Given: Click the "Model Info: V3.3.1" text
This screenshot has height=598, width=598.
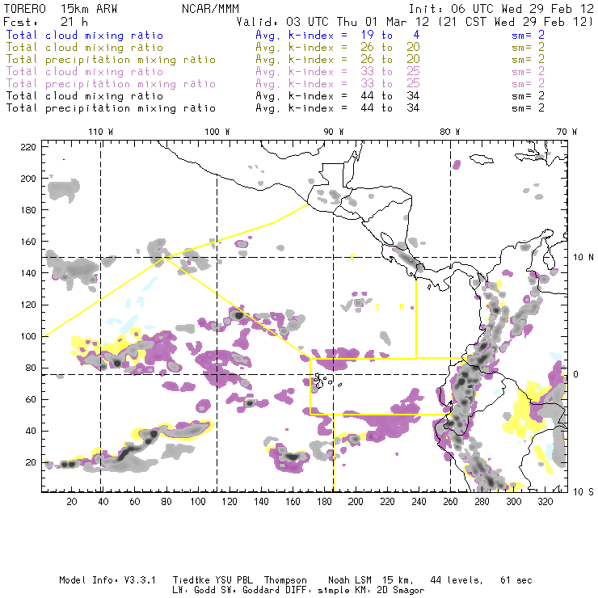Looking at the screenshot, I should point(107,580).
